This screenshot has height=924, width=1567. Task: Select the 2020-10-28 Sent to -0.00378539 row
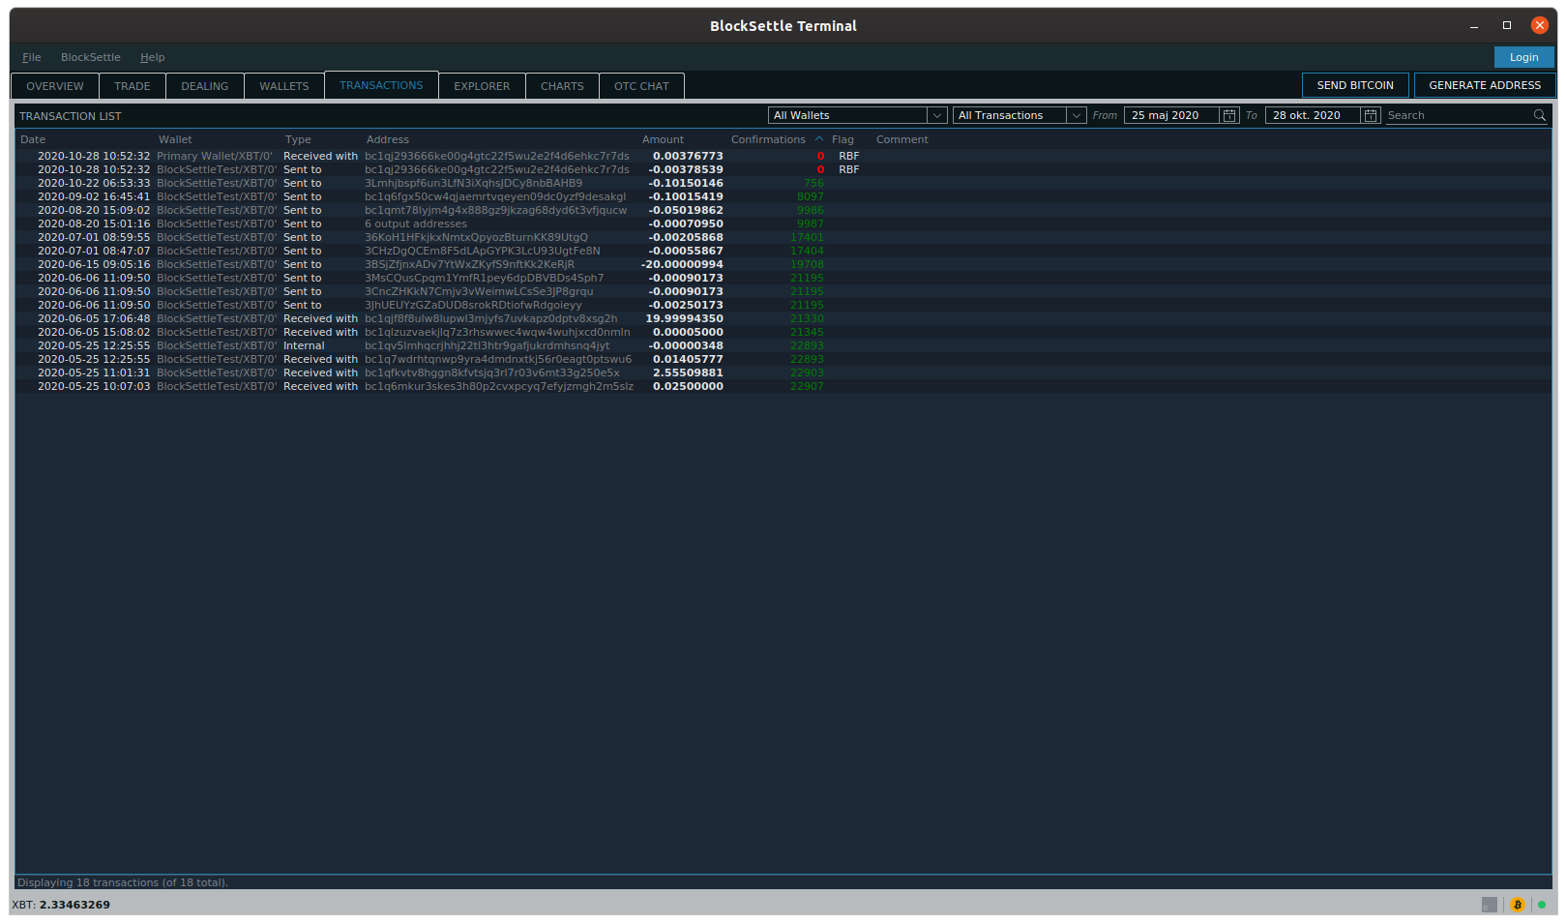[783, 169]
